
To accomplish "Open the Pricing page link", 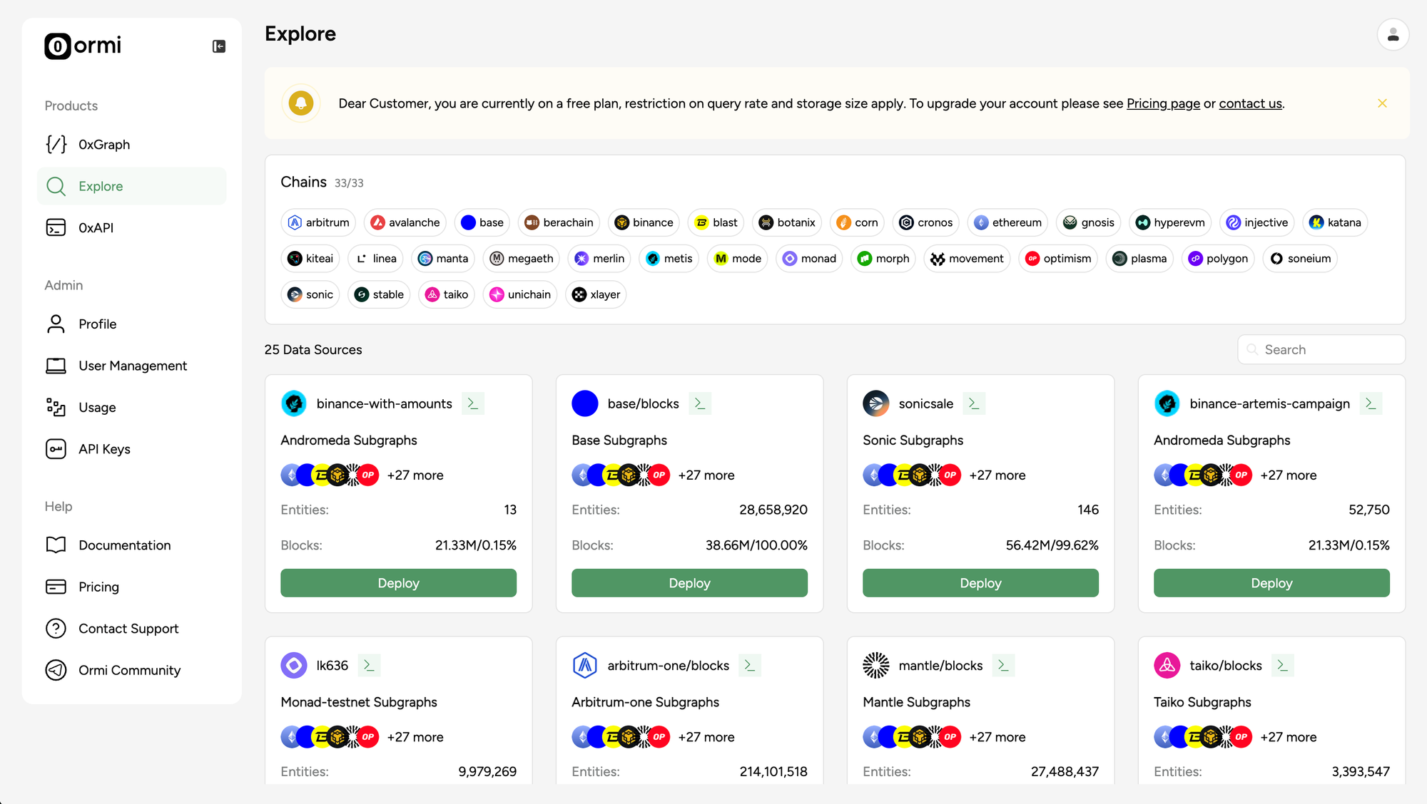I will point(1163,103).
